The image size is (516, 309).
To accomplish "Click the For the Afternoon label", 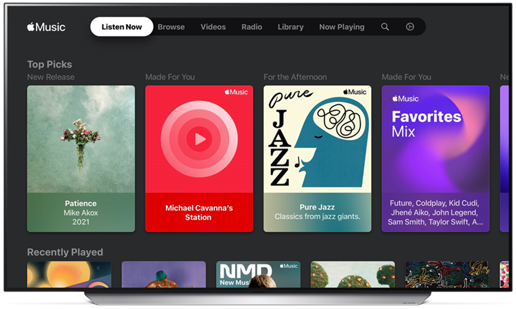I will click(x=295, y=77).
